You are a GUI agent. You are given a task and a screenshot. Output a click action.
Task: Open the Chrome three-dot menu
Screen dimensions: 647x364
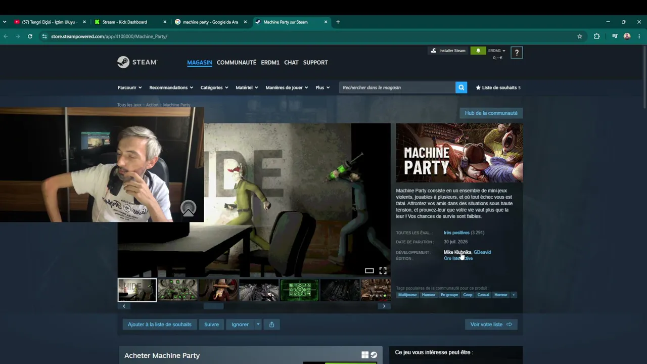click(x=639, y=36)
